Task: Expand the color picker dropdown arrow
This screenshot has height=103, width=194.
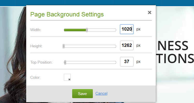Action: 69,79
